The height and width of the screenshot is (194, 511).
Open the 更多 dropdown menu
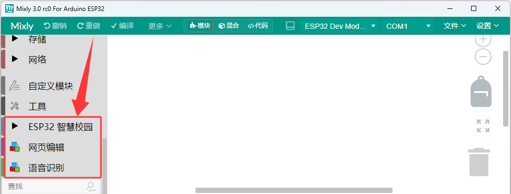[160, 26]
